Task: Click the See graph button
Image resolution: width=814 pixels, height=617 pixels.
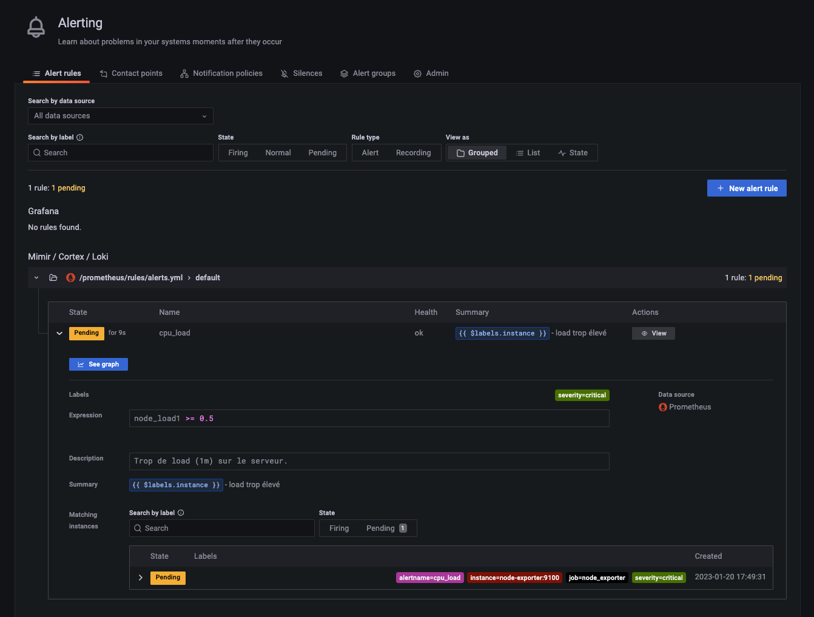Action: [98, 365]
